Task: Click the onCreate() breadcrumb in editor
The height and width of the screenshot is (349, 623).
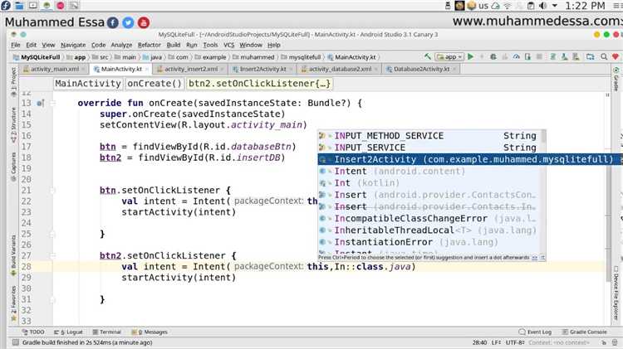Action: pyautogui.click(x=155, y=83)
